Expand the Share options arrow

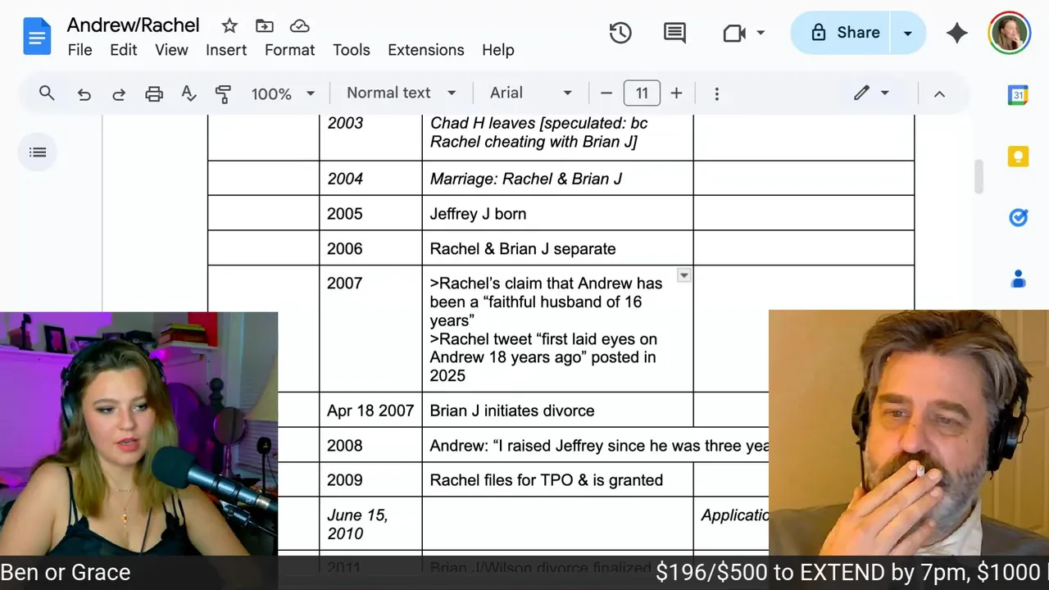[x=908, y=33]
